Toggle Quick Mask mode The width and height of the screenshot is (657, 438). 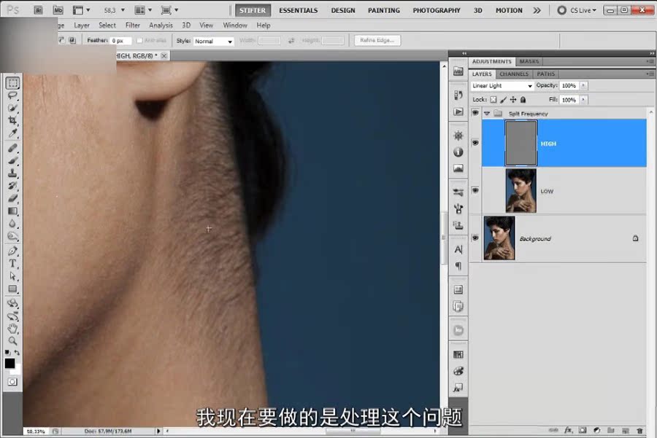(12, 382)
